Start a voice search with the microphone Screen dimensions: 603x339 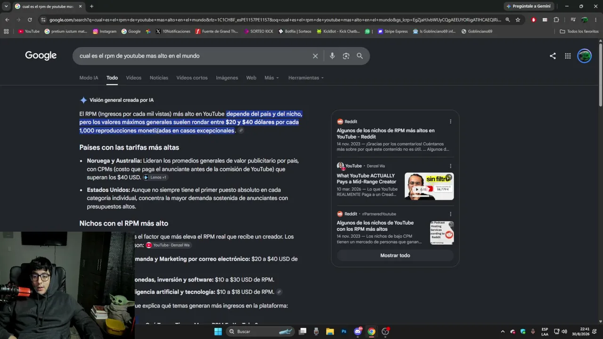[x=332, y=56]
